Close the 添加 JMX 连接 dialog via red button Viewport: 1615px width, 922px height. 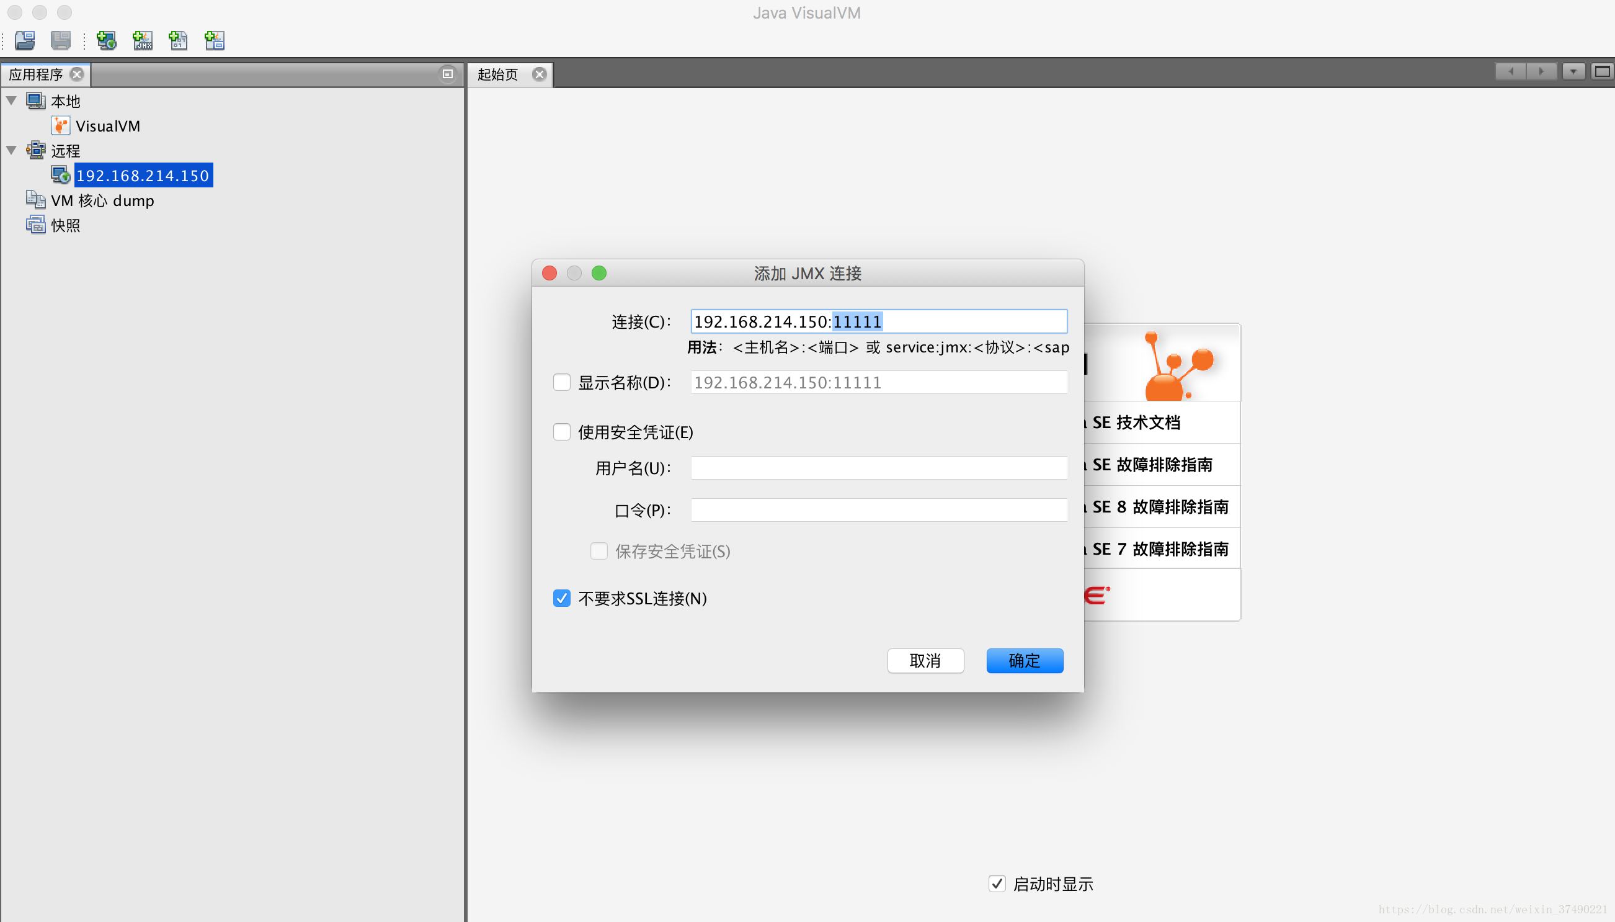tap(549, 273)
